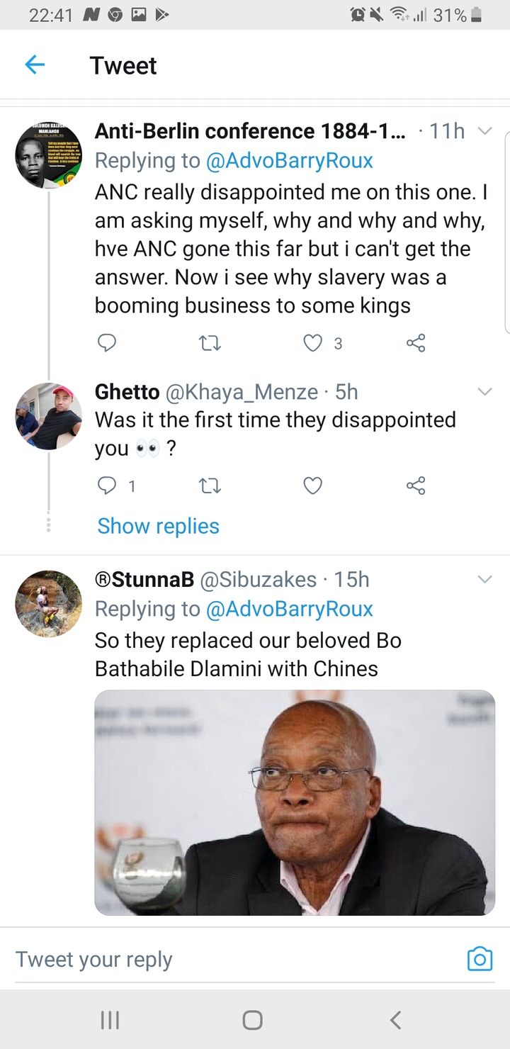Expand options for StunnaB's tweet
510x1049 pixels.
pos(484,580)
